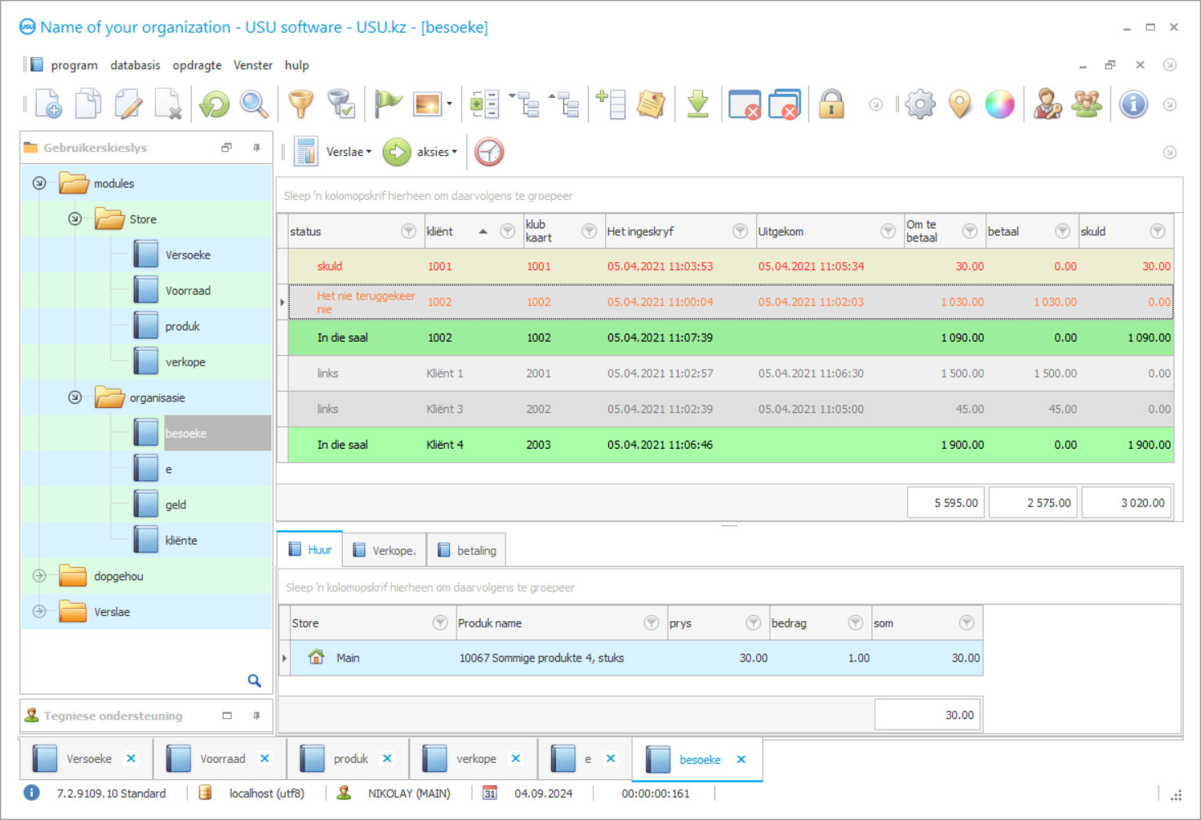Click the red clock icon
Image resolution: width=1201 pixels, height=820 pixels.
click(489, 152)
